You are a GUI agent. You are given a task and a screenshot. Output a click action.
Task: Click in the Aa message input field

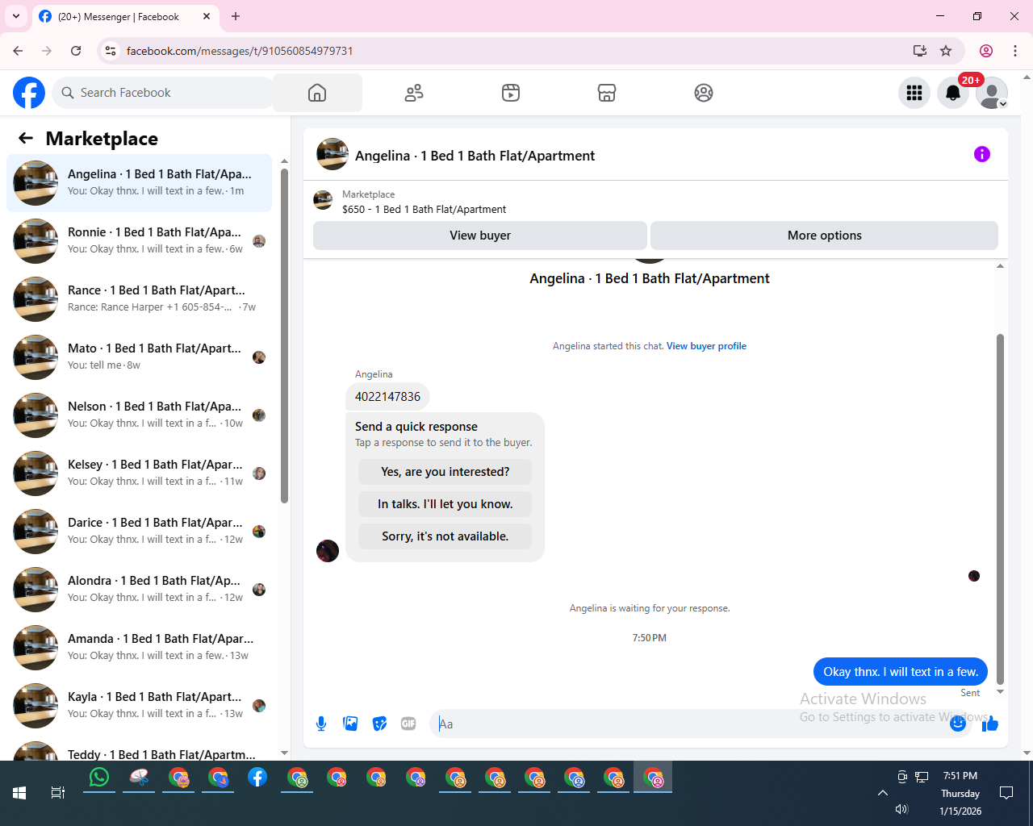(x=691, y=724)
